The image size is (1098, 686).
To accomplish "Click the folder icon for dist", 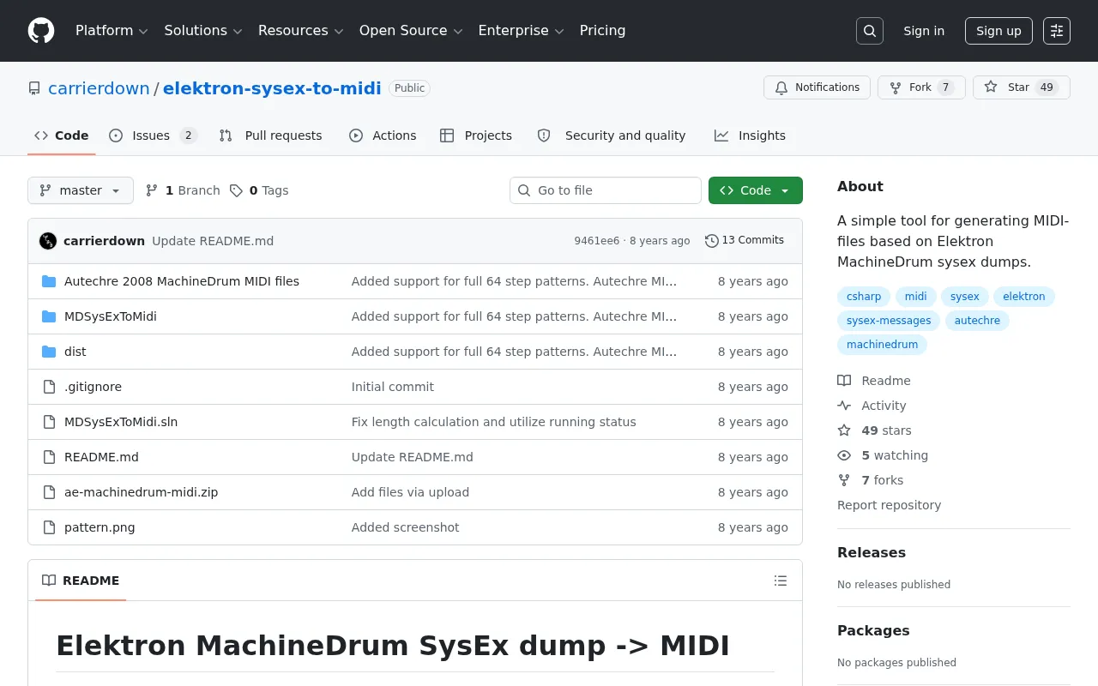I will [x=49, y=352].
